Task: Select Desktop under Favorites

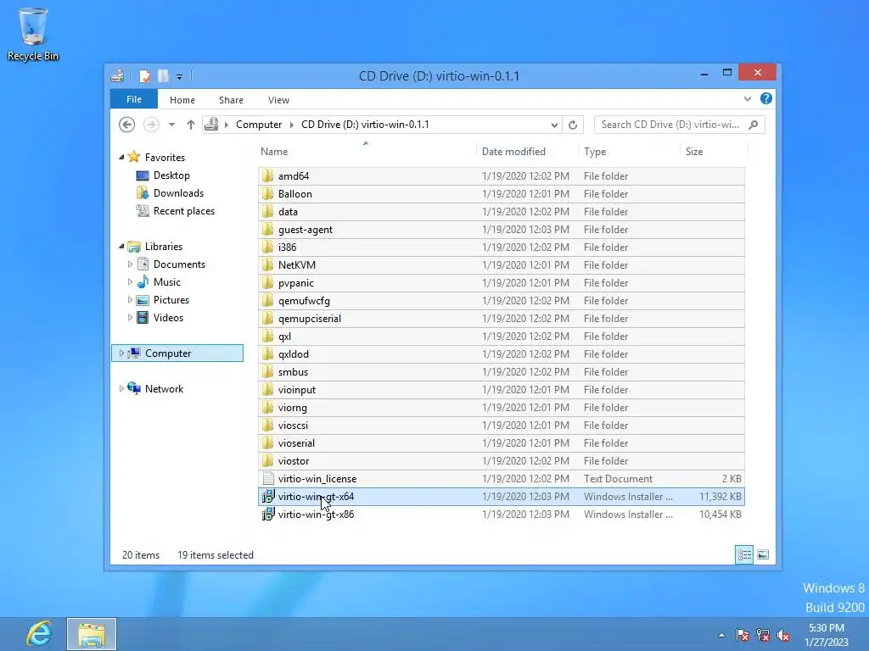Action: pos(171,175)
